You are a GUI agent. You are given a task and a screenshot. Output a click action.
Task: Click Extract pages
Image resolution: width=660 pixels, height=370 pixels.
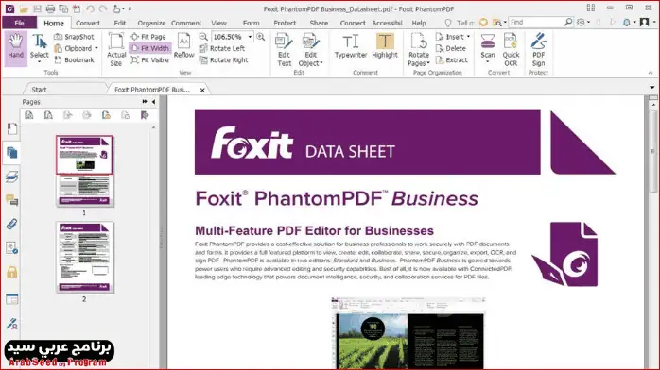451,60
